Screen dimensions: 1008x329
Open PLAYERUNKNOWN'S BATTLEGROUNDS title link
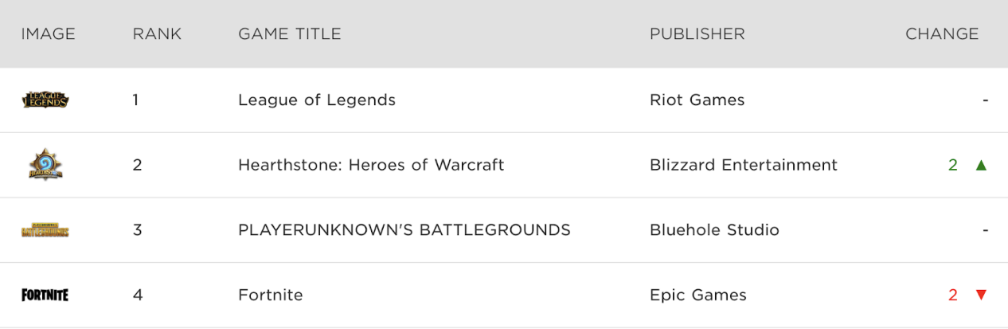(404, 230)
